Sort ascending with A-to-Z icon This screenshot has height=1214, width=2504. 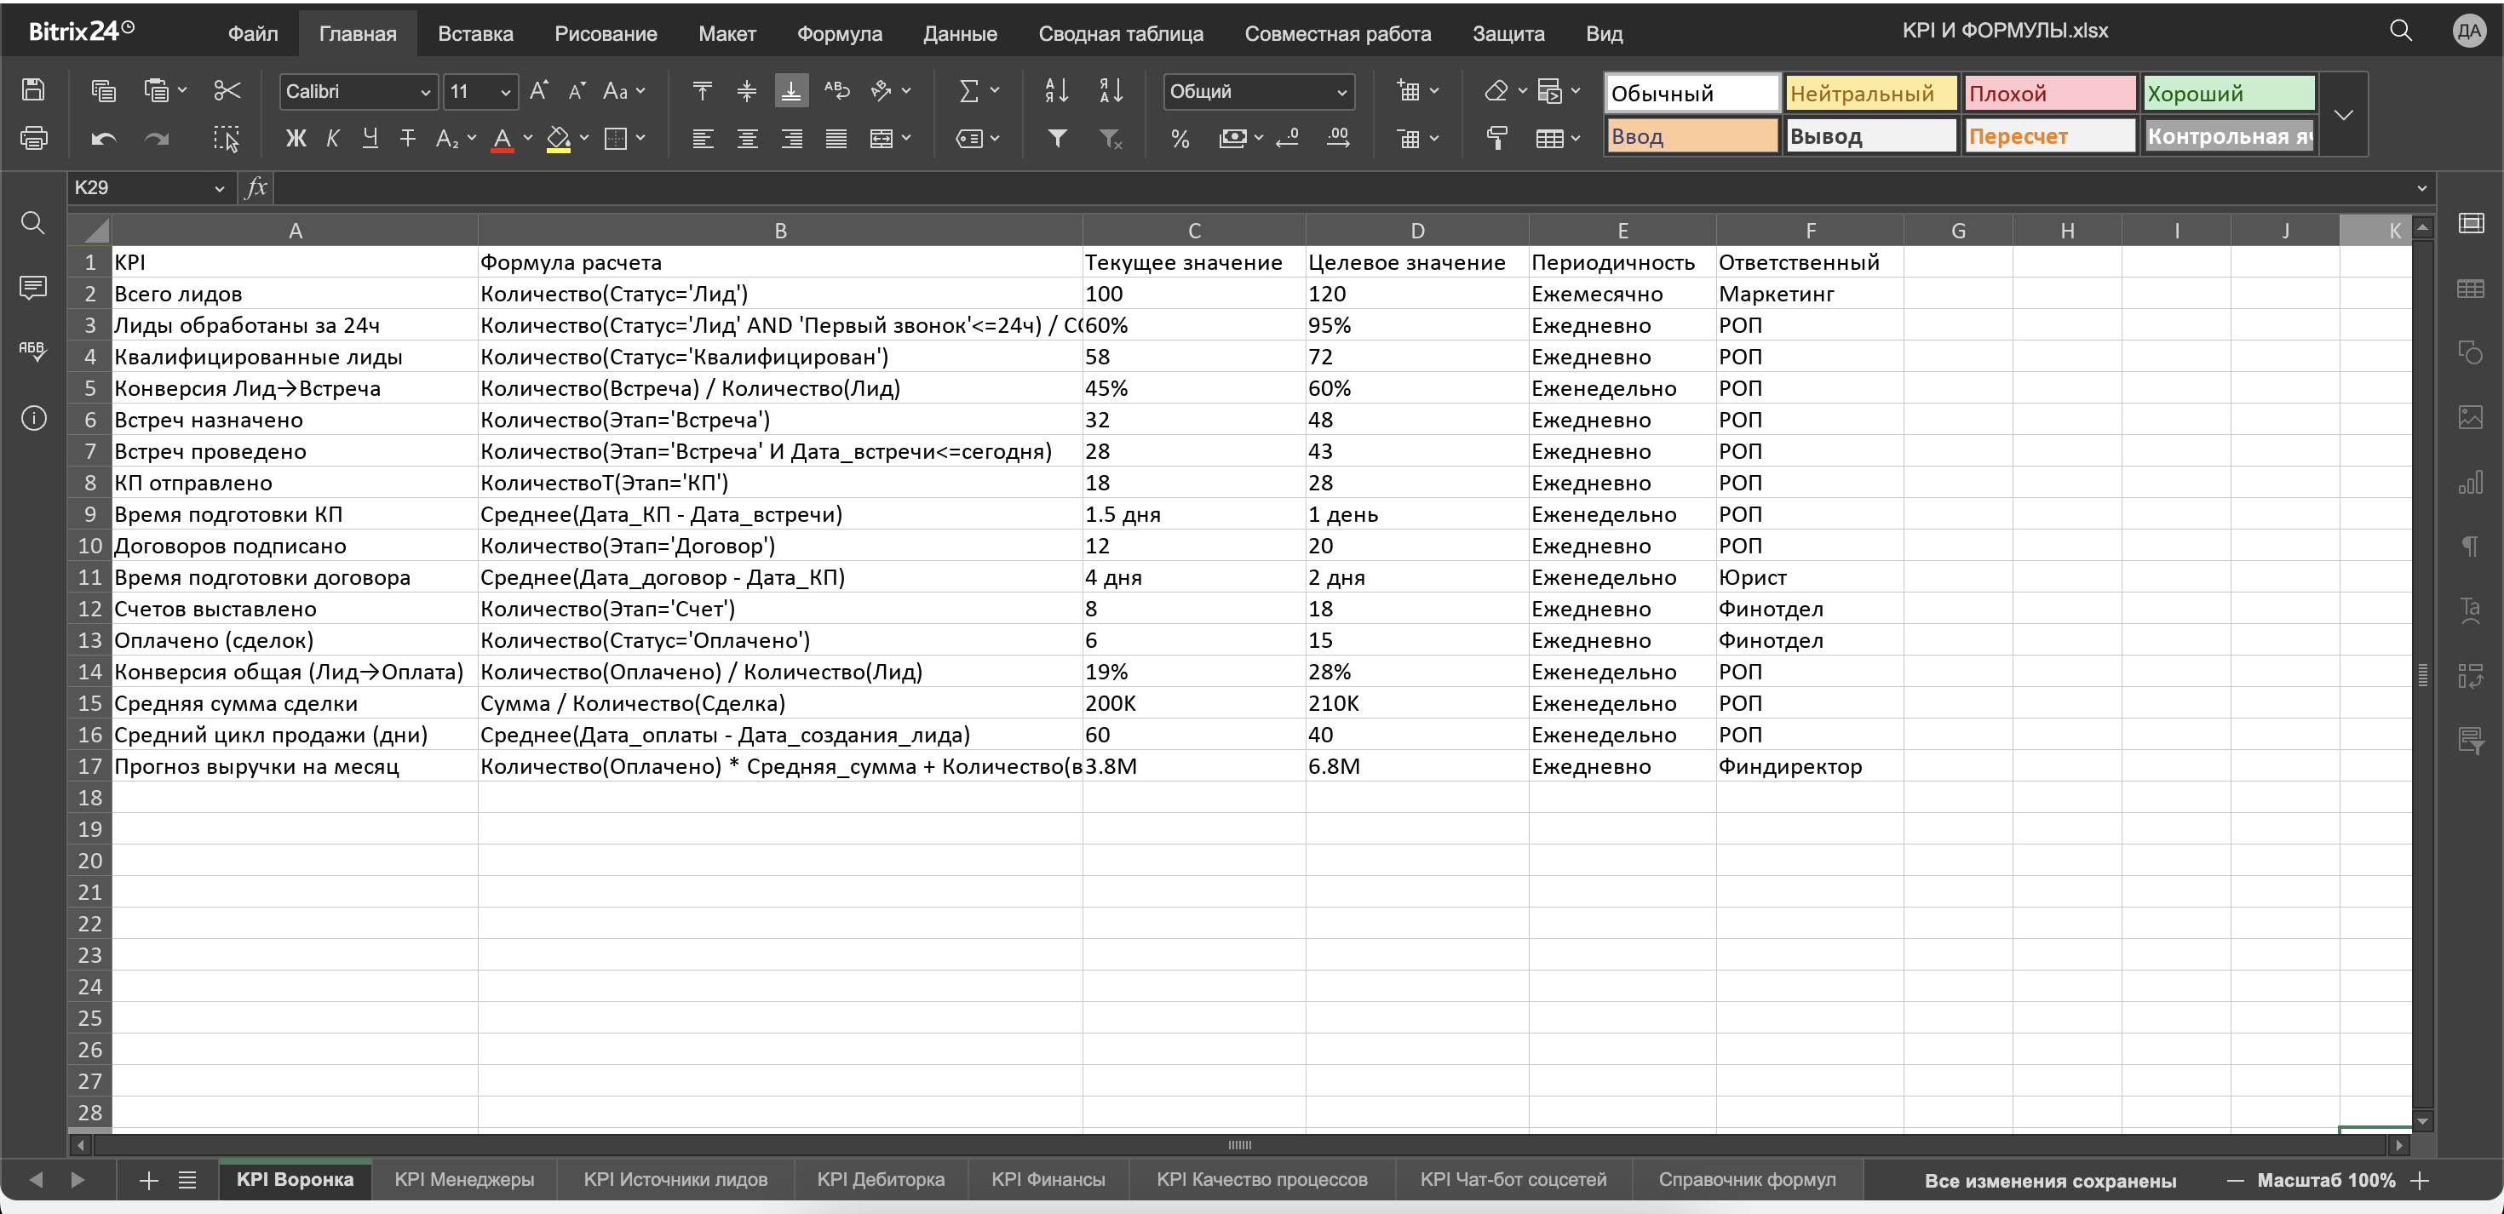coord(1057,90)
